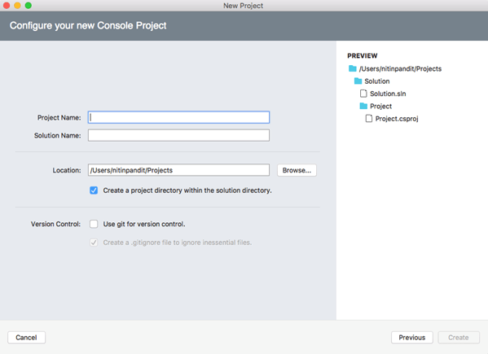Image resolution: width=488 pixels, height=354 pixels.
Task: Click the Project folder label in preview
Action: [381, 107]
